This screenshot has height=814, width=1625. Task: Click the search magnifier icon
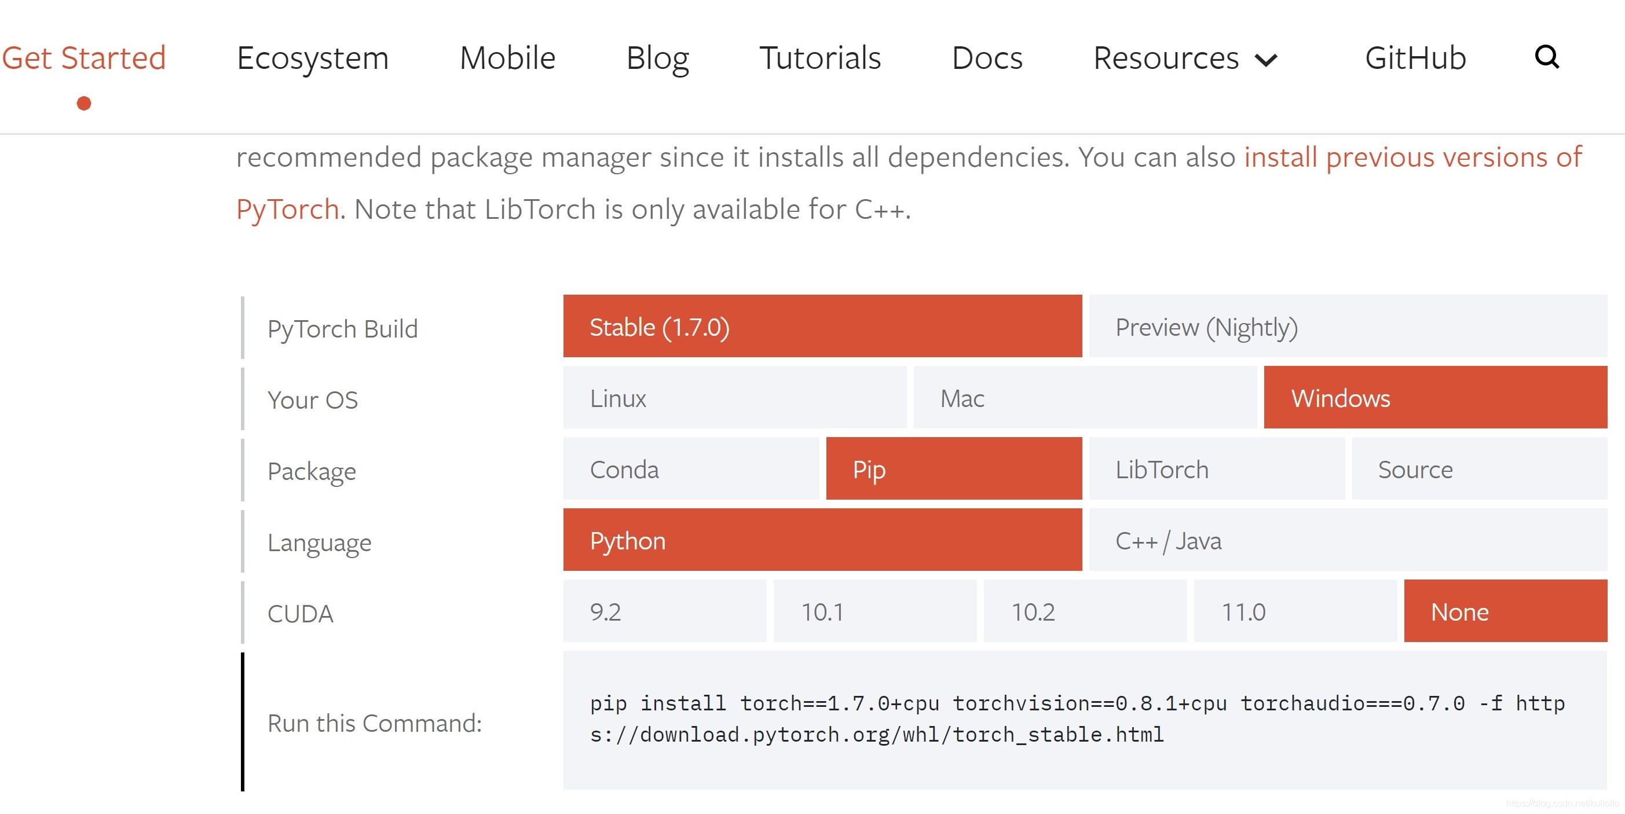[1546, 57]
